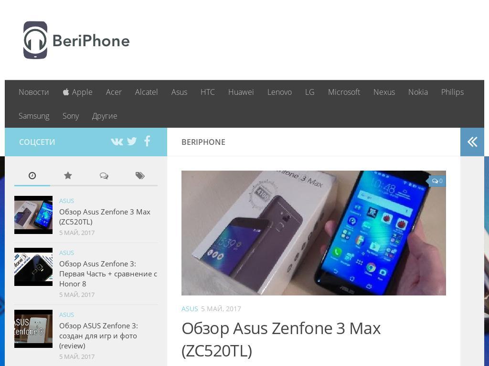The height and width of the screenshot is (366, 489).
Task: Open the Twitter social icon
Action: 132,141
